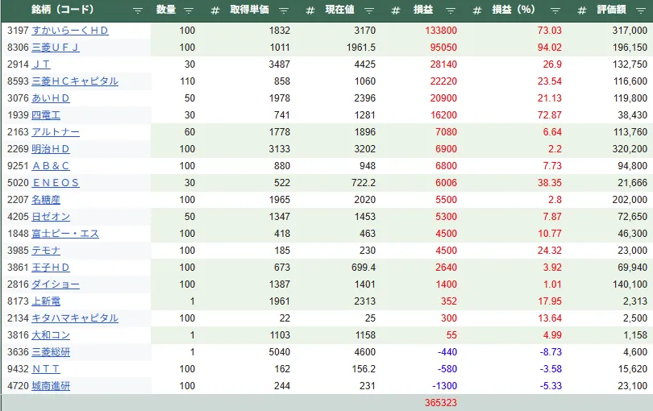Screen dimensions: 653x411
Task: Select the 取得単価 column header label
Action: click(x=249, y=10)
